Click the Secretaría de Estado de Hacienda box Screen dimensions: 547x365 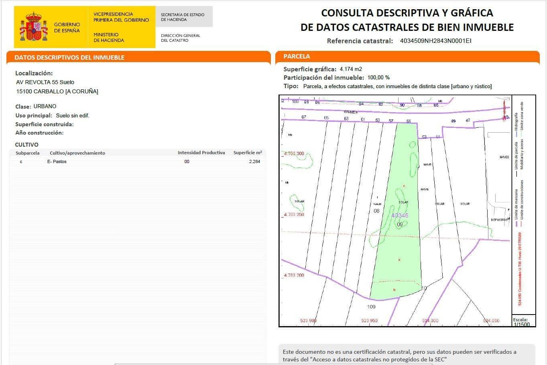click(183, 16)
